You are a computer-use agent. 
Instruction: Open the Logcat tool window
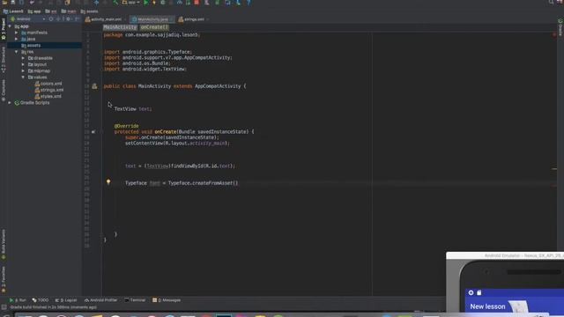point(66,300)
